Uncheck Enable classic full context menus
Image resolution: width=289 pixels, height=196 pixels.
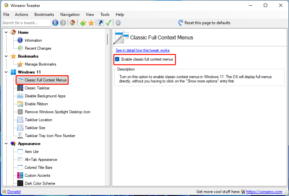coord(117,59)
